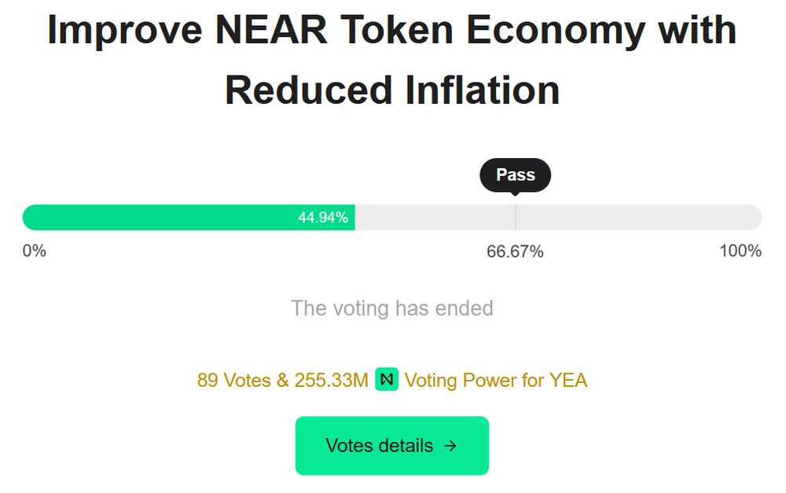Click the arrow icon in Votes details button
Viewport: 786px width, 493px height.
(x=450, y=446)
